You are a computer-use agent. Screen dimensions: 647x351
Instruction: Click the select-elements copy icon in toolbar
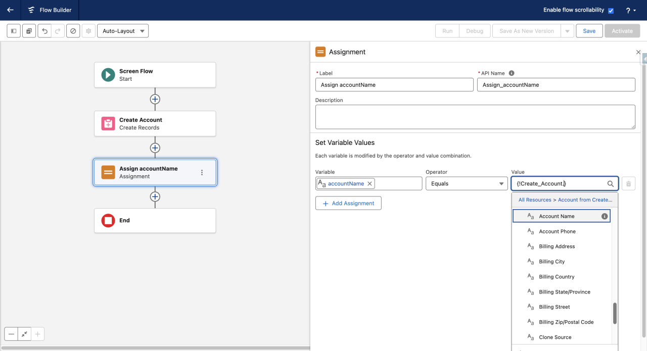coord(29,31)
